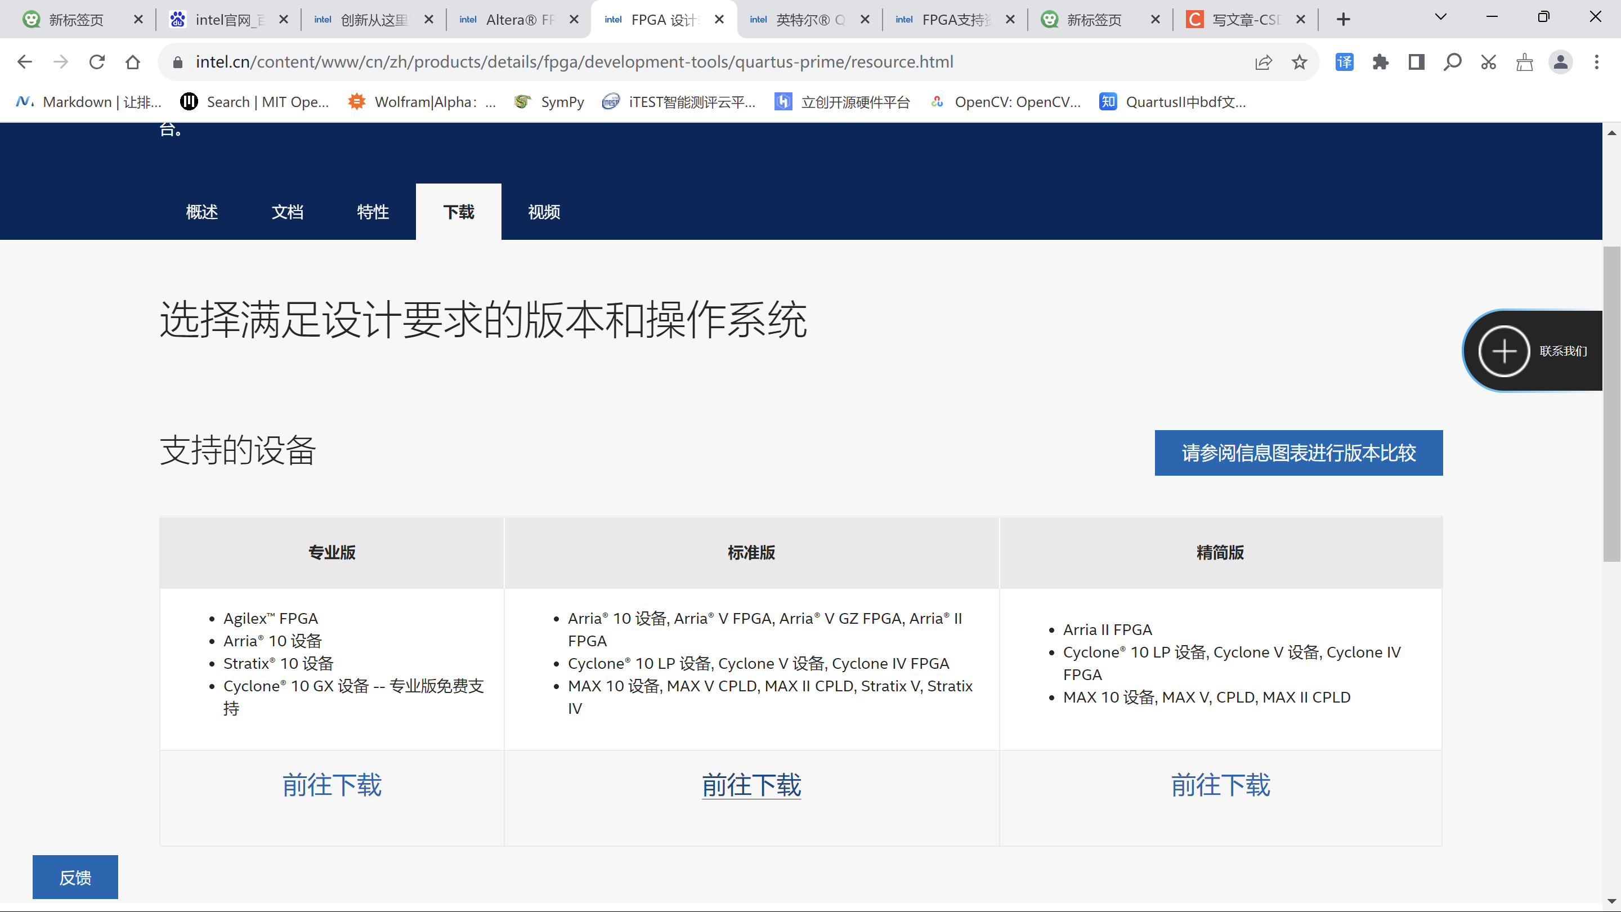Expand the 联系我们 plus button
The height and width of the screenshot is (912, 1621).
(1503, 351)
